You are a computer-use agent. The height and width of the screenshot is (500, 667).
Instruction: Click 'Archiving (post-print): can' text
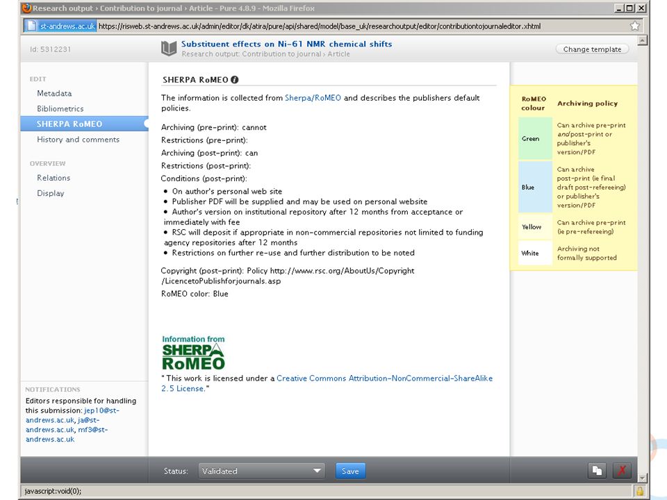coord(209,153)
